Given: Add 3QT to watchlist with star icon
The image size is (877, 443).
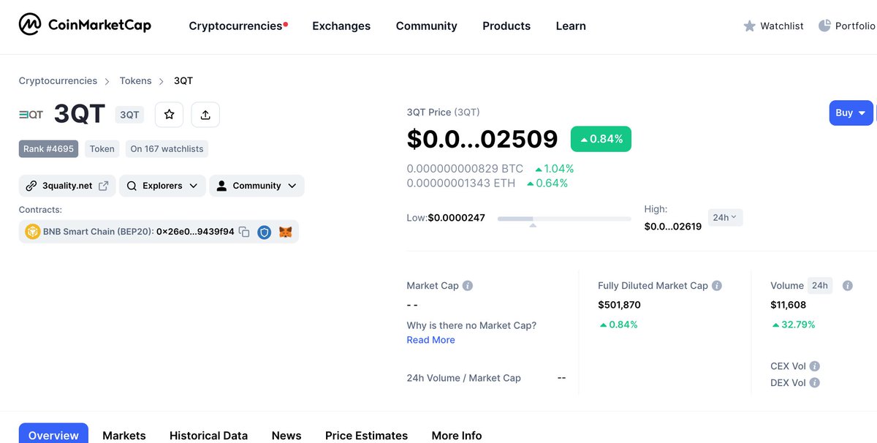Looking at the screenshot, I should coord(169,114).
